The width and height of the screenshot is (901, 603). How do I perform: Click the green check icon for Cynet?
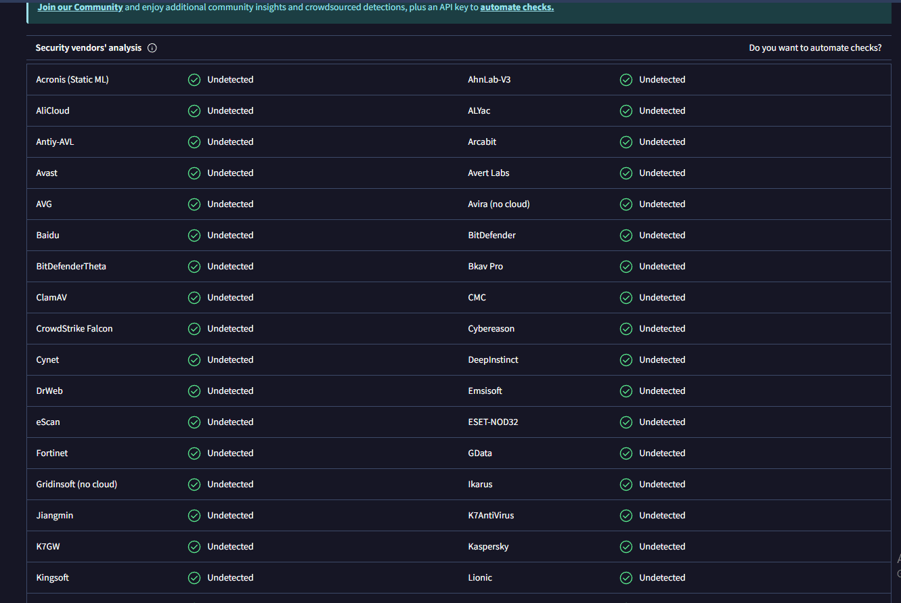tap(194, 360)
